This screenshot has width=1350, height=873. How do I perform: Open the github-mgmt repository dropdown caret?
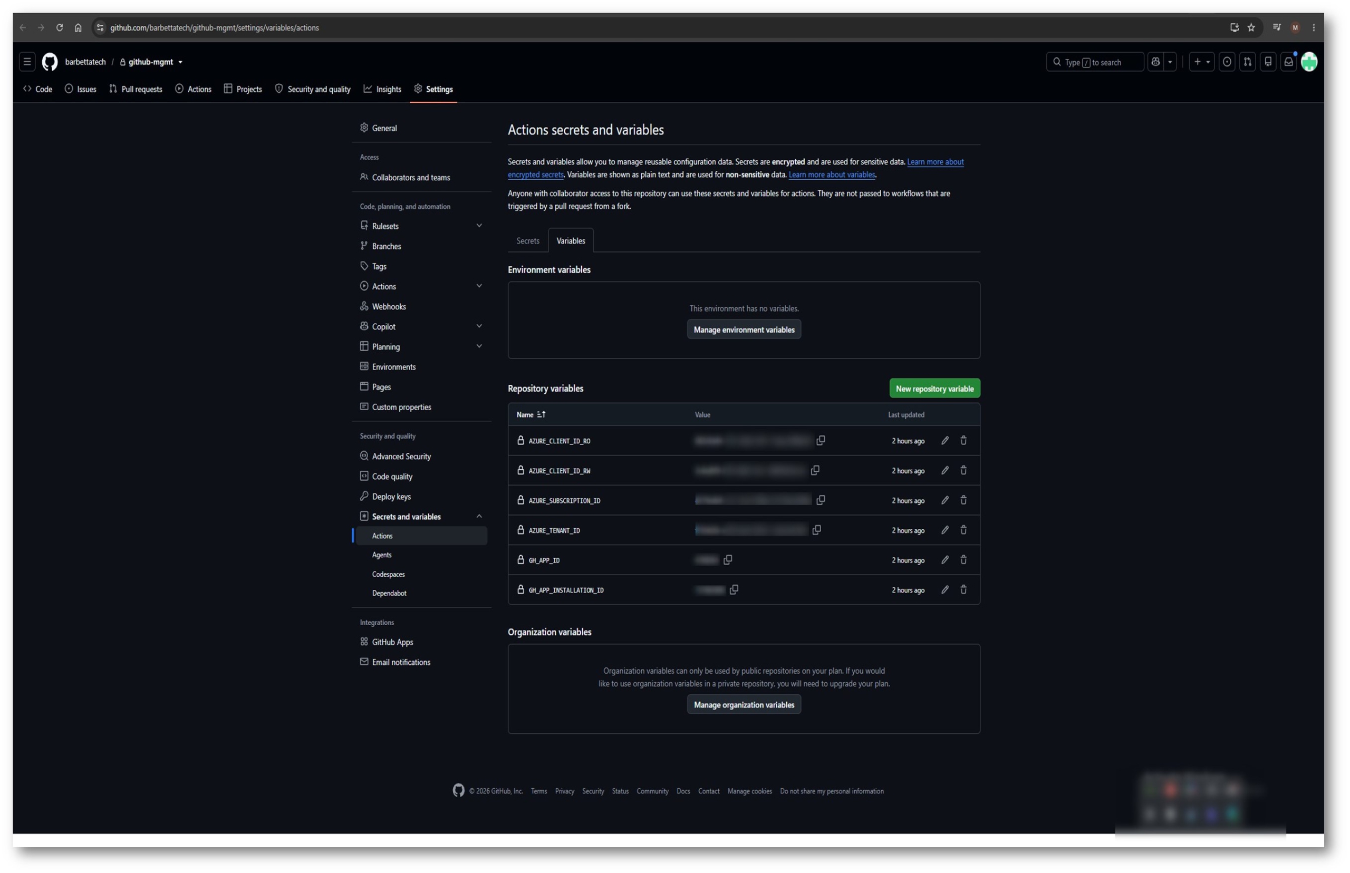click(x=180, y=62)
